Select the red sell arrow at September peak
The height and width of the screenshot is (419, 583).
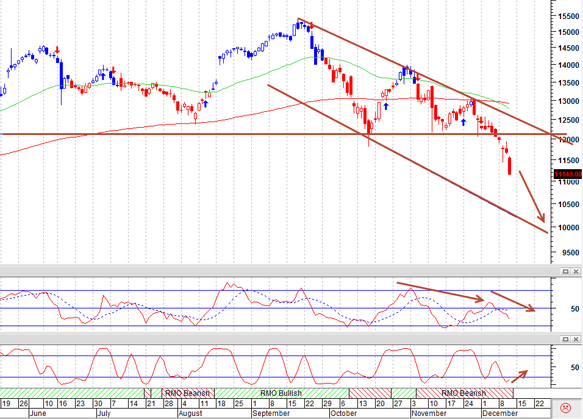(x=312, y=25)
